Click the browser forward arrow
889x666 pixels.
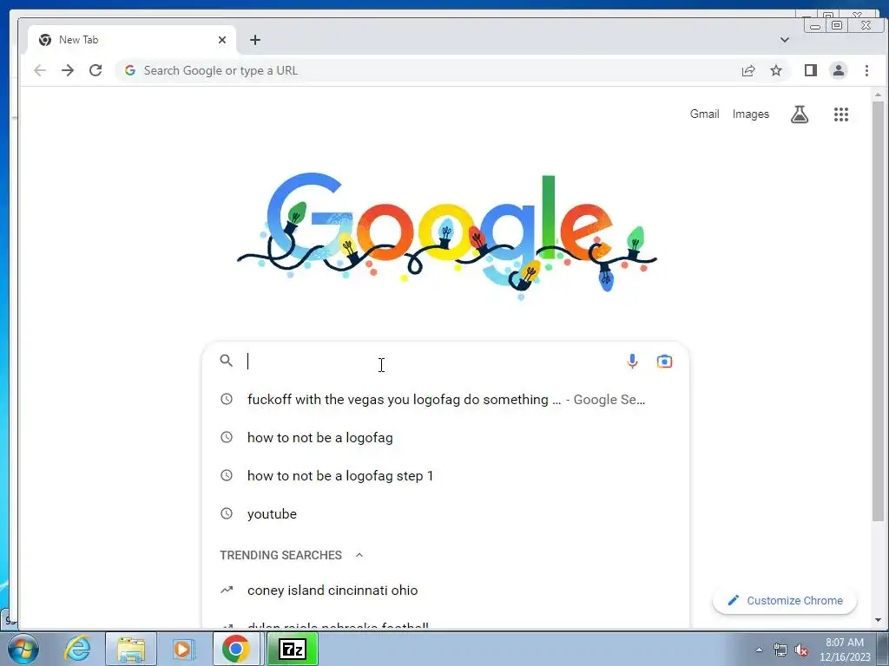(68, 70)
